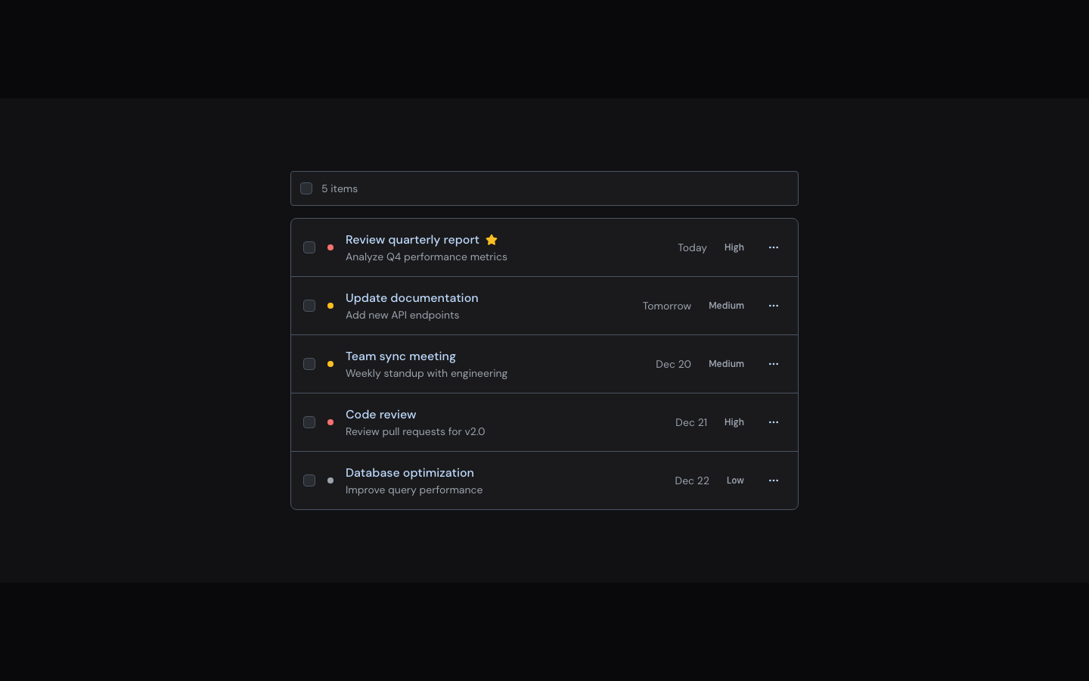Click the yellow priority dot beside Team sync meeting
The width and height of the screenshot is (1089, 681).
[x=330, y=364]
